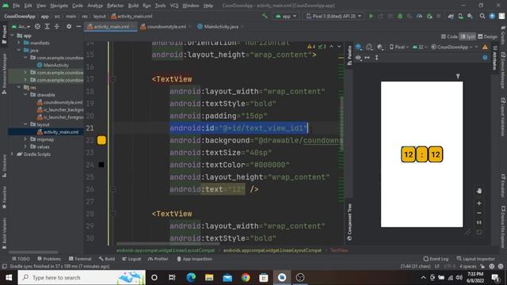Click the Windows search box

(82, 277)
